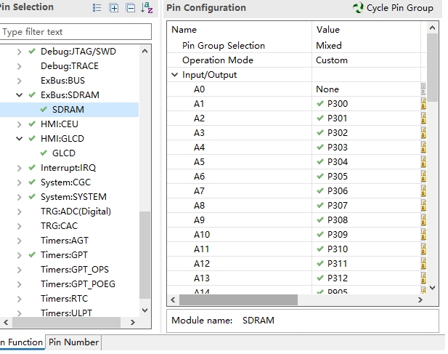Click the Collapse All icon in Pin Selection

click(x=130, y=8)
